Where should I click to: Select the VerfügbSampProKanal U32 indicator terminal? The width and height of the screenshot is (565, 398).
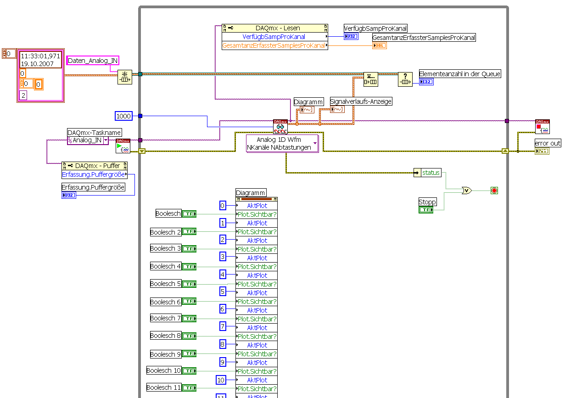[351, 36]
